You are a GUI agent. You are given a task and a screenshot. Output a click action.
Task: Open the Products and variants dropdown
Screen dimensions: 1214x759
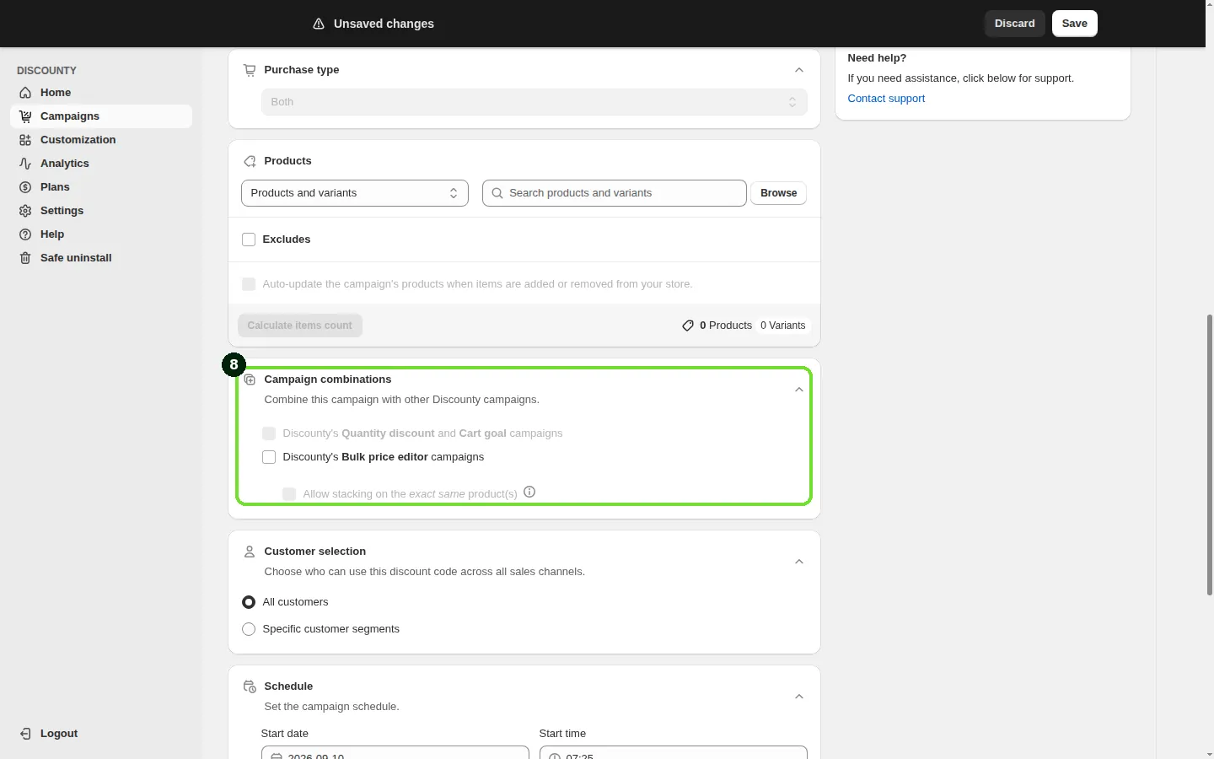(355, 193)
